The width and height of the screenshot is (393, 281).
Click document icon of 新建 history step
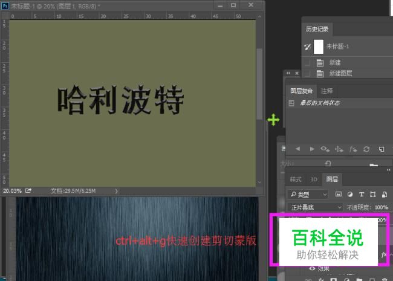click(320, 63)
